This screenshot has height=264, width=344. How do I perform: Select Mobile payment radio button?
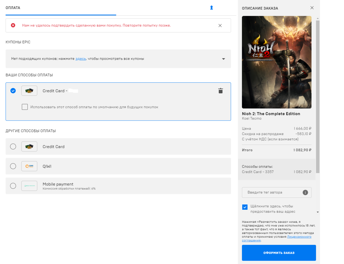[13, 186]
